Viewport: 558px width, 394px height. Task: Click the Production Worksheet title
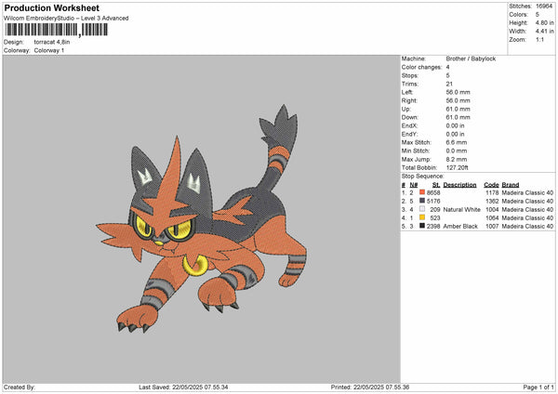(x=52, y=7)
